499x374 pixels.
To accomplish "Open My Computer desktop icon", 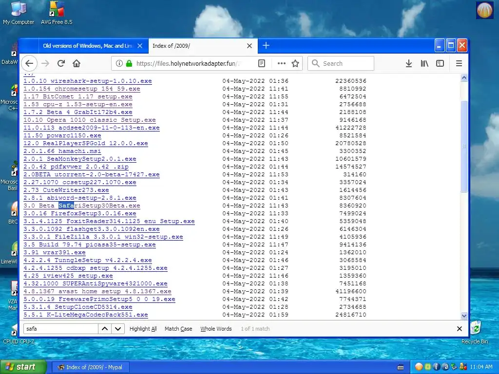I will coord(19,13).
